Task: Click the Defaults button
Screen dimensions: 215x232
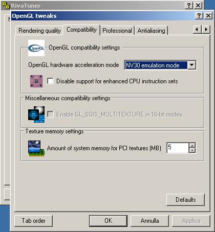Action: click(x=185, y=200)
